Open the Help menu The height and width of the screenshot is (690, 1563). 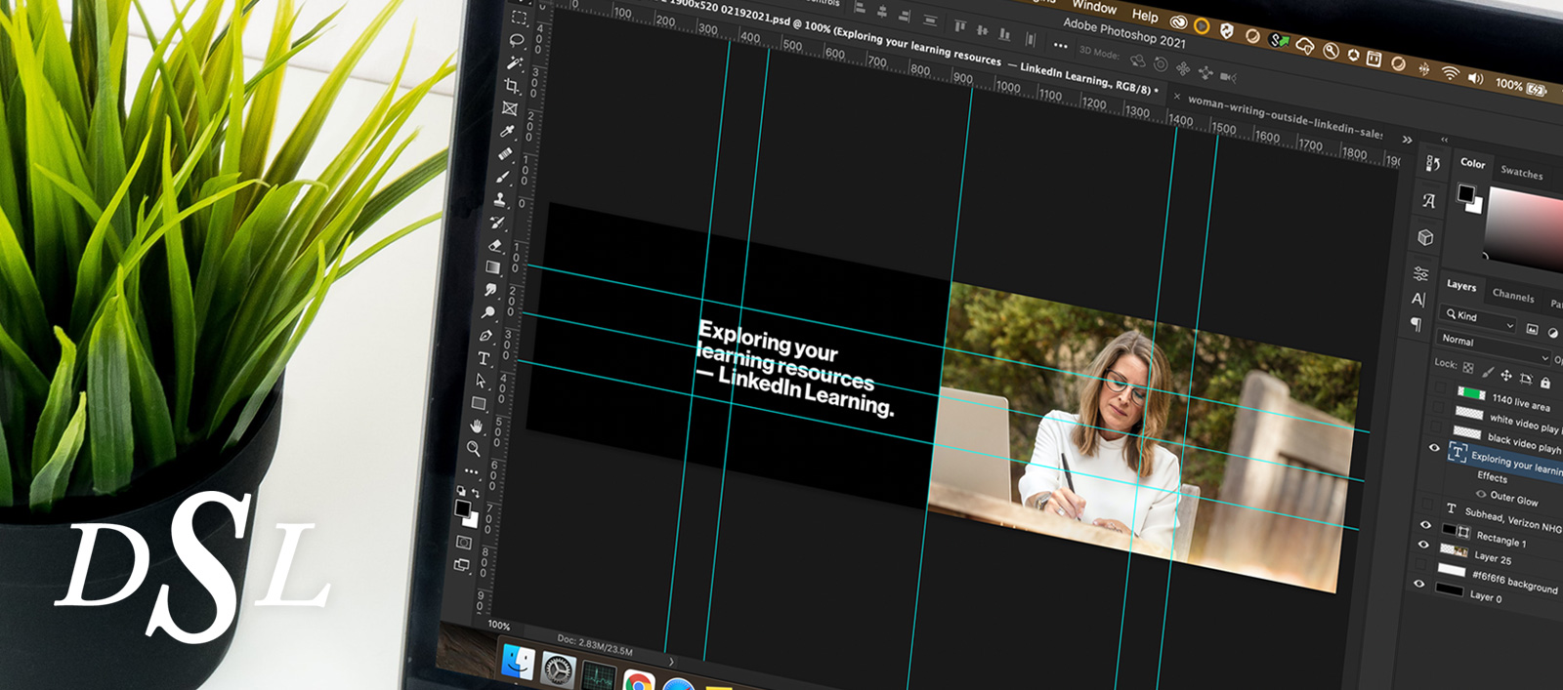(x=1145, y=16)
